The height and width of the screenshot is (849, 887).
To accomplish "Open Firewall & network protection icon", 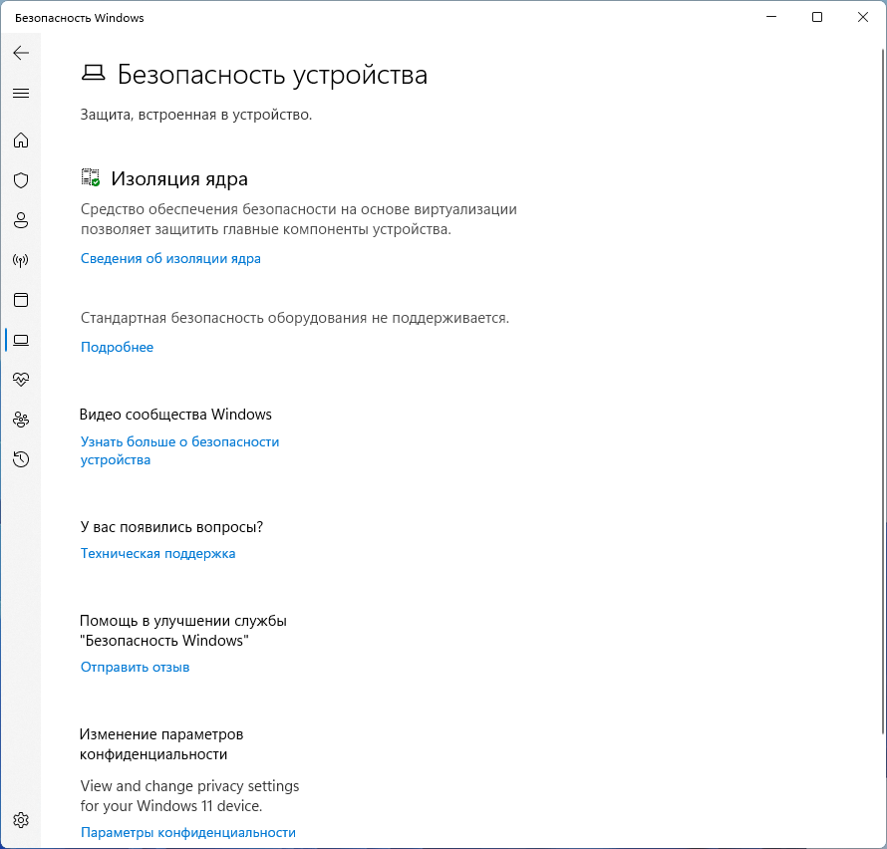I will [x=21, y=260].
